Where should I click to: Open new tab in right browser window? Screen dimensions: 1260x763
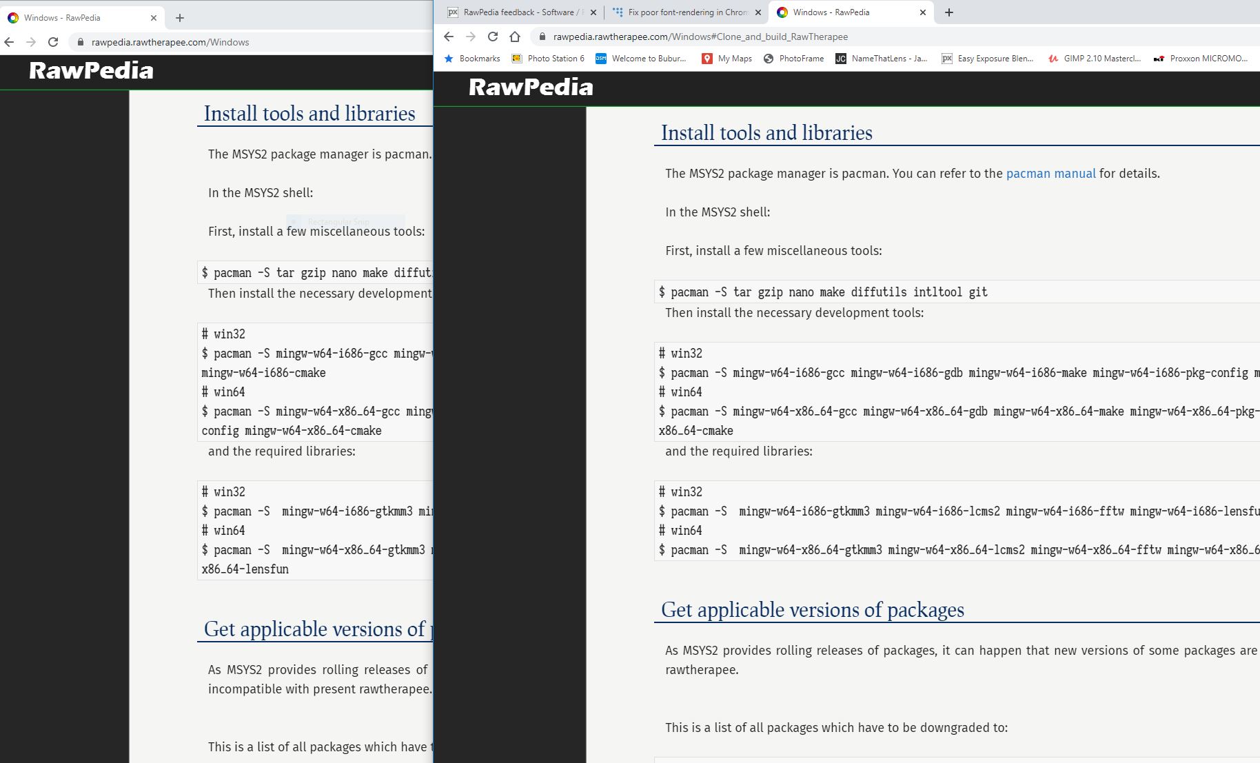[949, 12]
